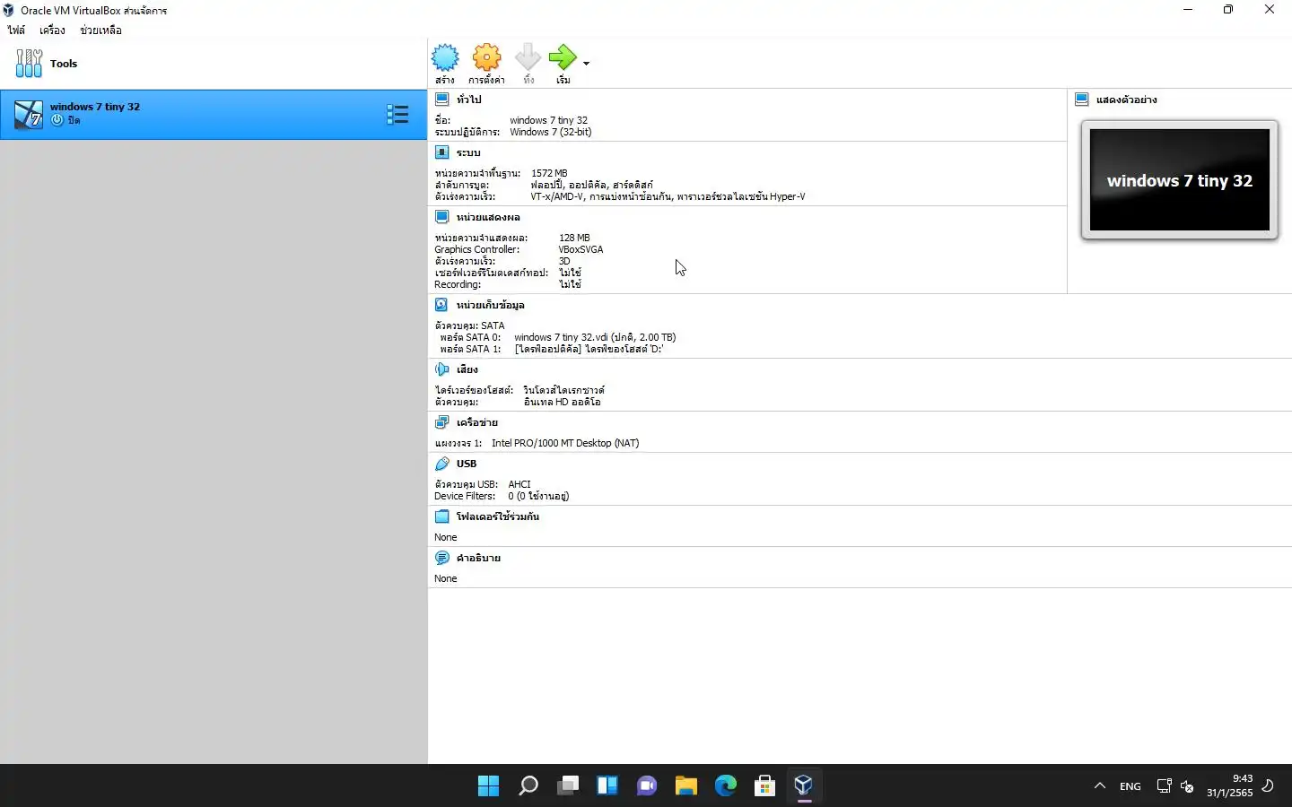1292x807 pixels.
Task: Click the เสียง Audio speaker icon
Action: click(441, 369)
